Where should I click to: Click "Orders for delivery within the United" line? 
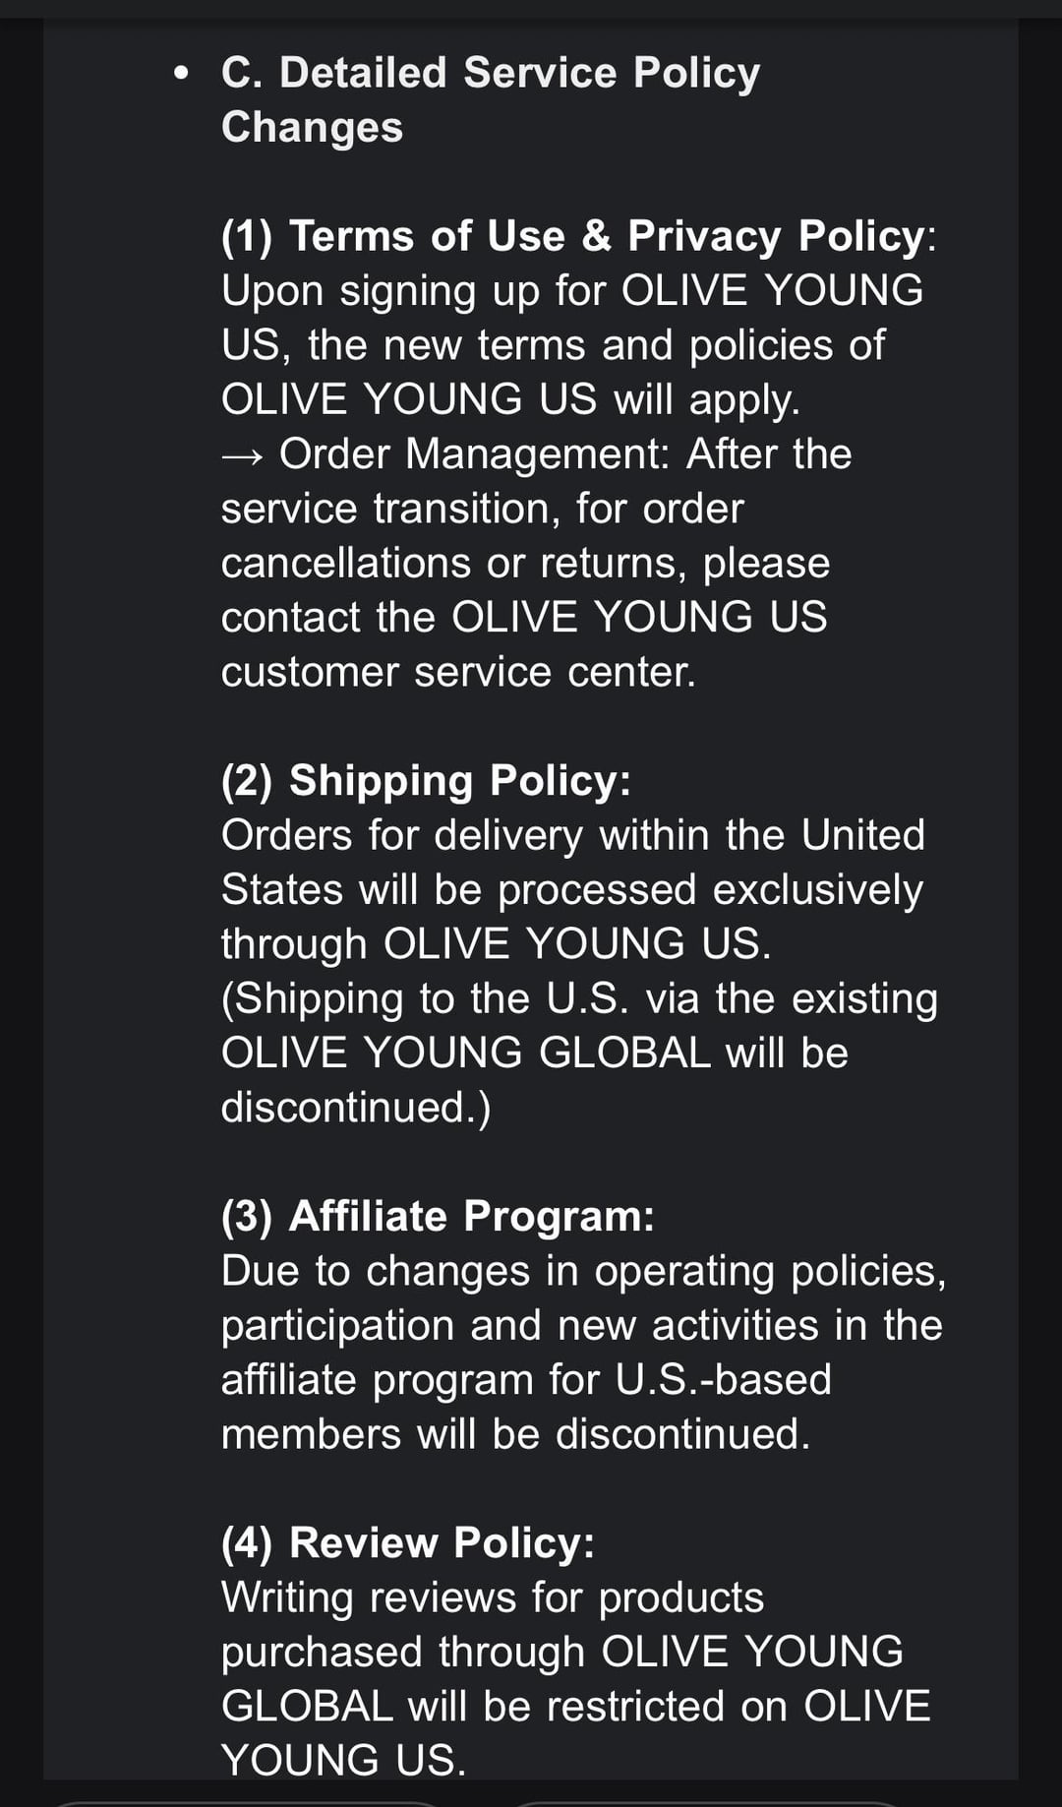pyautogui.click(x=572, y=835)
